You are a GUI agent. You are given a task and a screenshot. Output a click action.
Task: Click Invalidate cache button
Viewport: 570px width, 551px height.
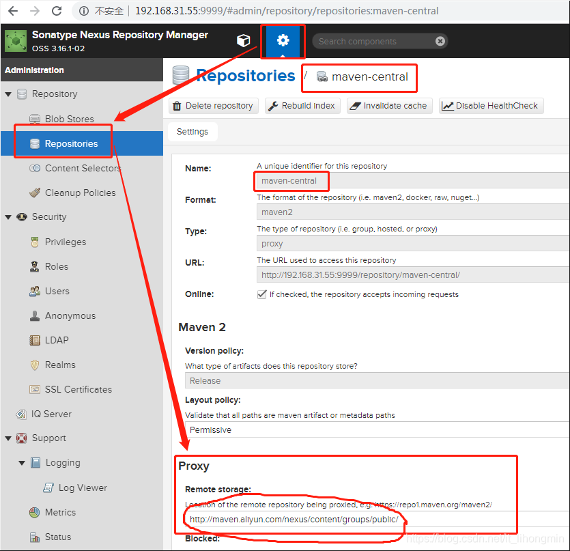pyautogui.click(x=390, y=106)
